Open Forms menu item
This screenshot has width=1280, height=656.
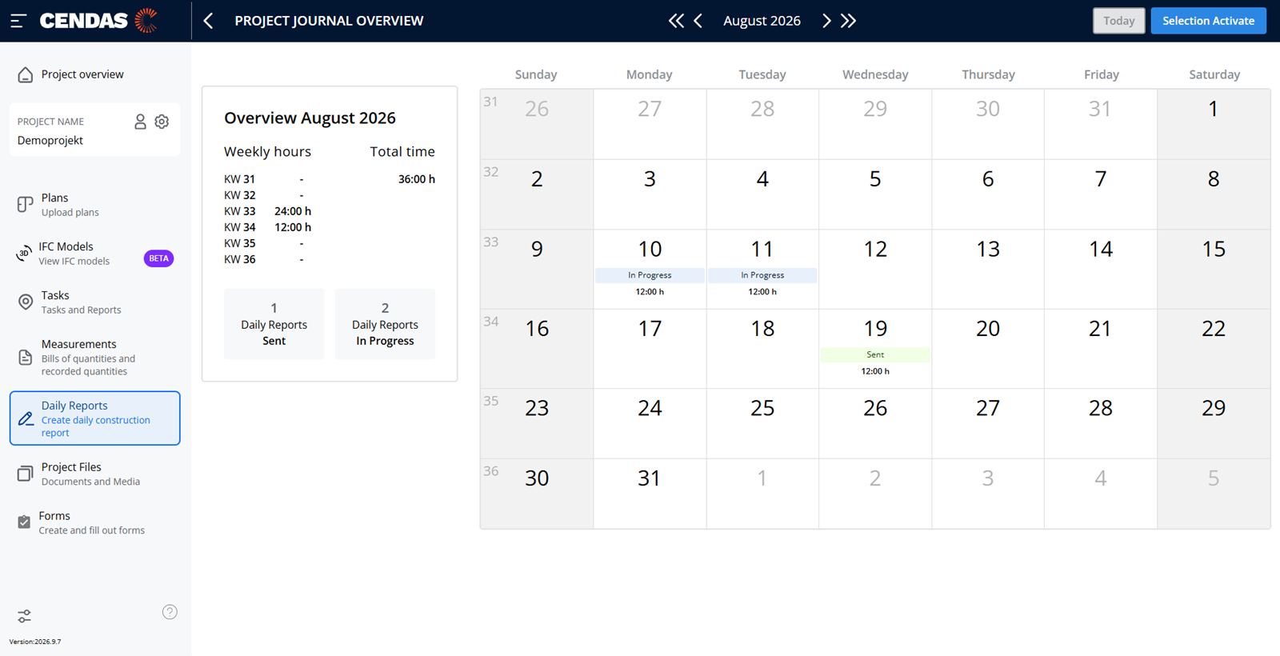point(95,522)
